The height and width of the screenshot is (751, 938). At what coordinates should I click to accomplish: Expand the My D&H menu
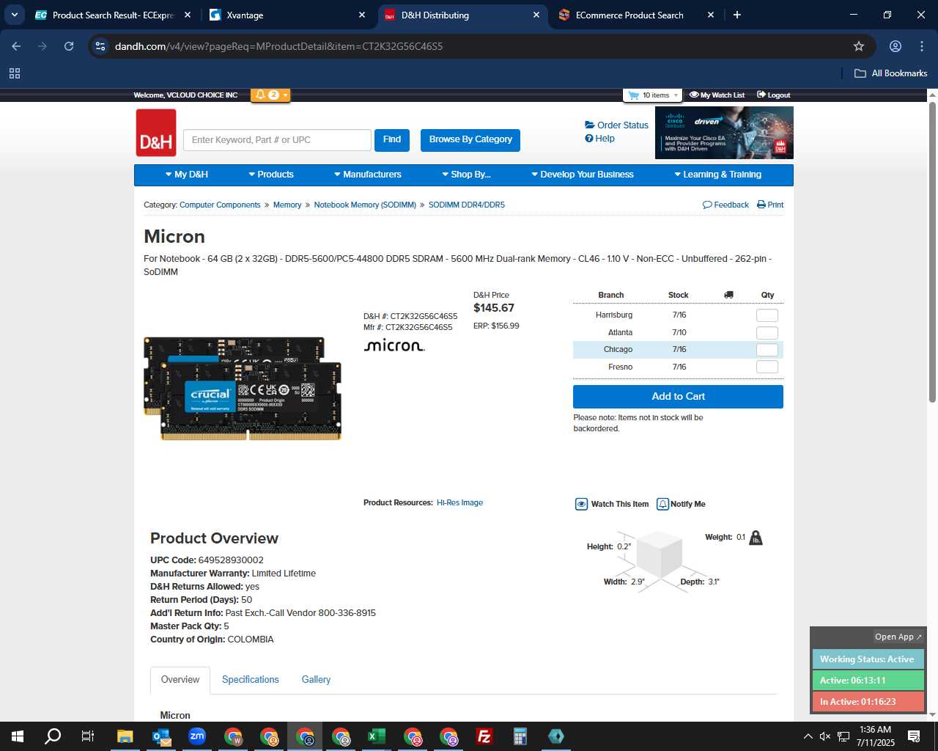[187, 175]
